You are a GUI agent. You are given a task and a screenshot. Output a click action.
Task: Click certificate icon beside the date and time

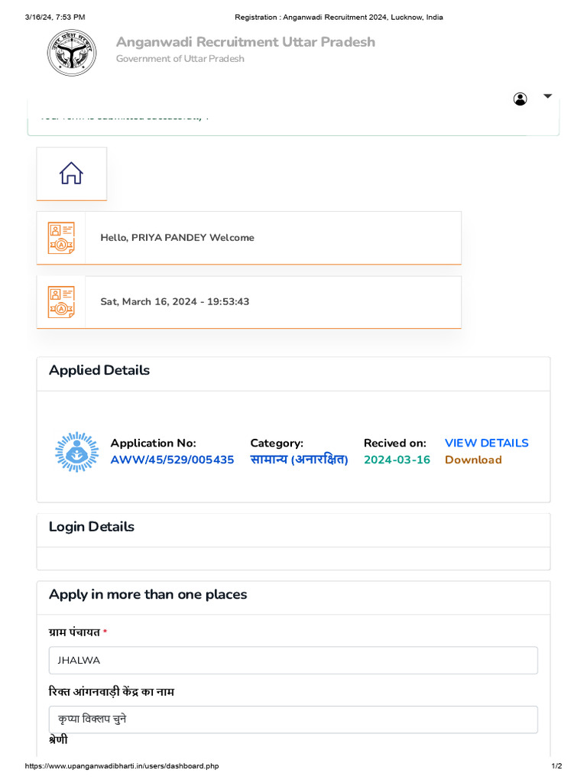pyautogui.click(x=61, y=301)
